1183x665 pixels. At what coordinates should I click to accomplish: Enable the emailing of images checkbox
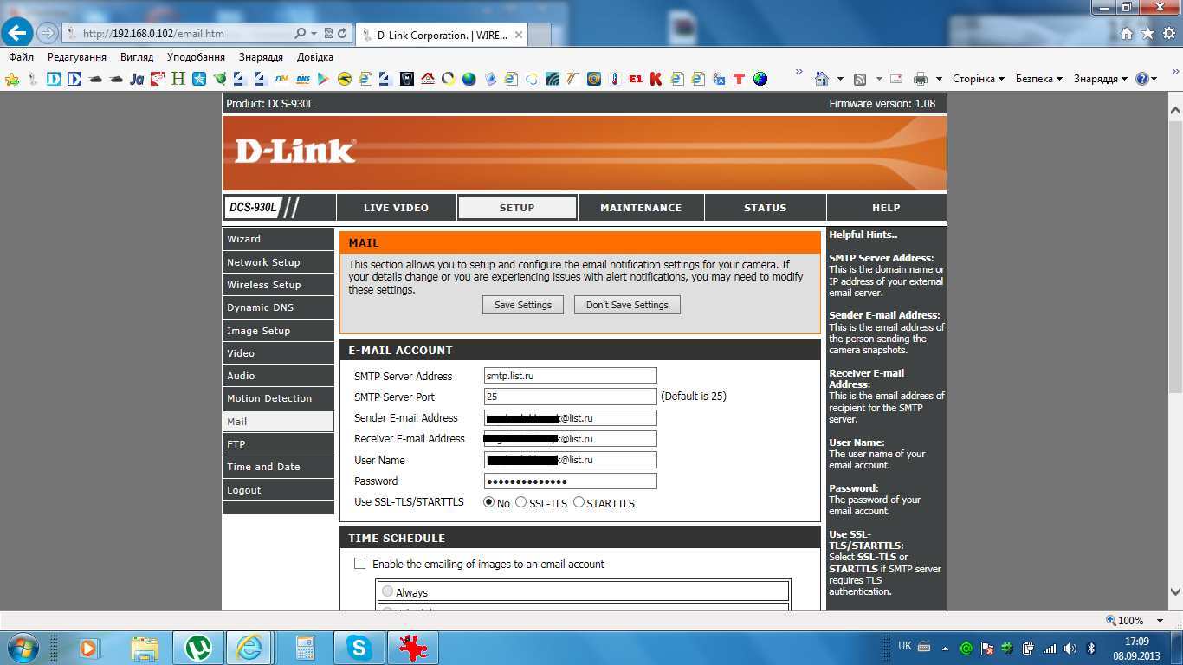click(x=359, y=564)
